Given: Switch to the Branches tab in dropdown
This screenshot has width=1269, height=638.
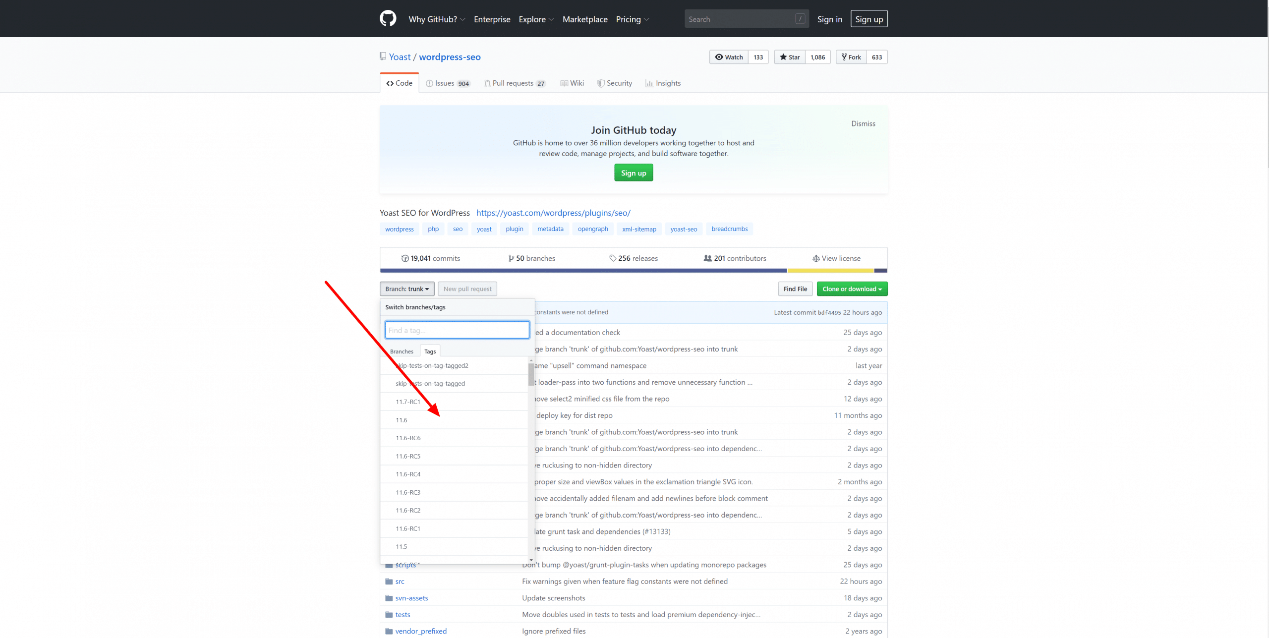Looking at the screenshot, I should point(402,351).
